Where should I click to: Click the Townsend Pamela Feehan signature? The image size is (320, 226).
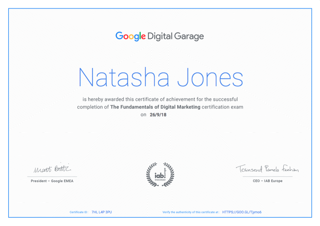267,169
